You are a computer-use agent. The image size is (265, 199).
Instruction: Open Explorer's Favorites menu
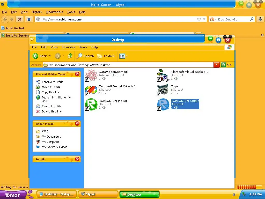[68, 47]
